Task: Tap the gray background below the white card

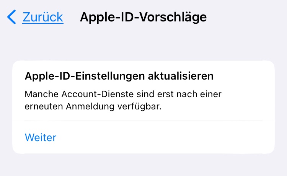Action: [x=143, y=165]
